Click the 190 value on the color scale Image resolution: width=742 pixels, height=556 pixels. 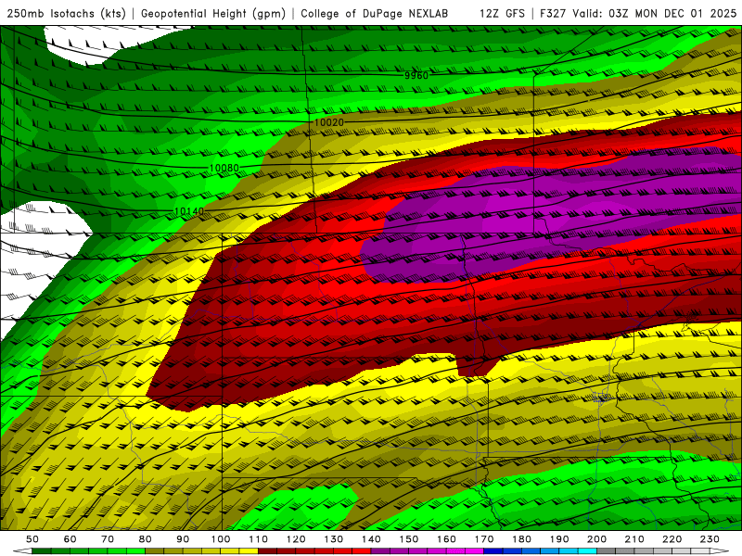point(560,539)
